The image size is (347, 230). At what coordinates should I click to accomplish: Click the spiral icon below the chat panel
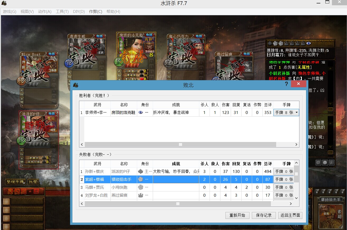(x=318, y=162)
